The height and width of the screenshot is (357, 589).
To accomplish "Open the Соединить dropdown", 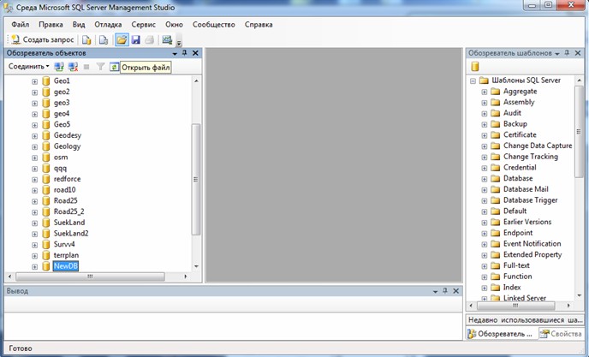I will pyautogui.click(x=29, y=67).
